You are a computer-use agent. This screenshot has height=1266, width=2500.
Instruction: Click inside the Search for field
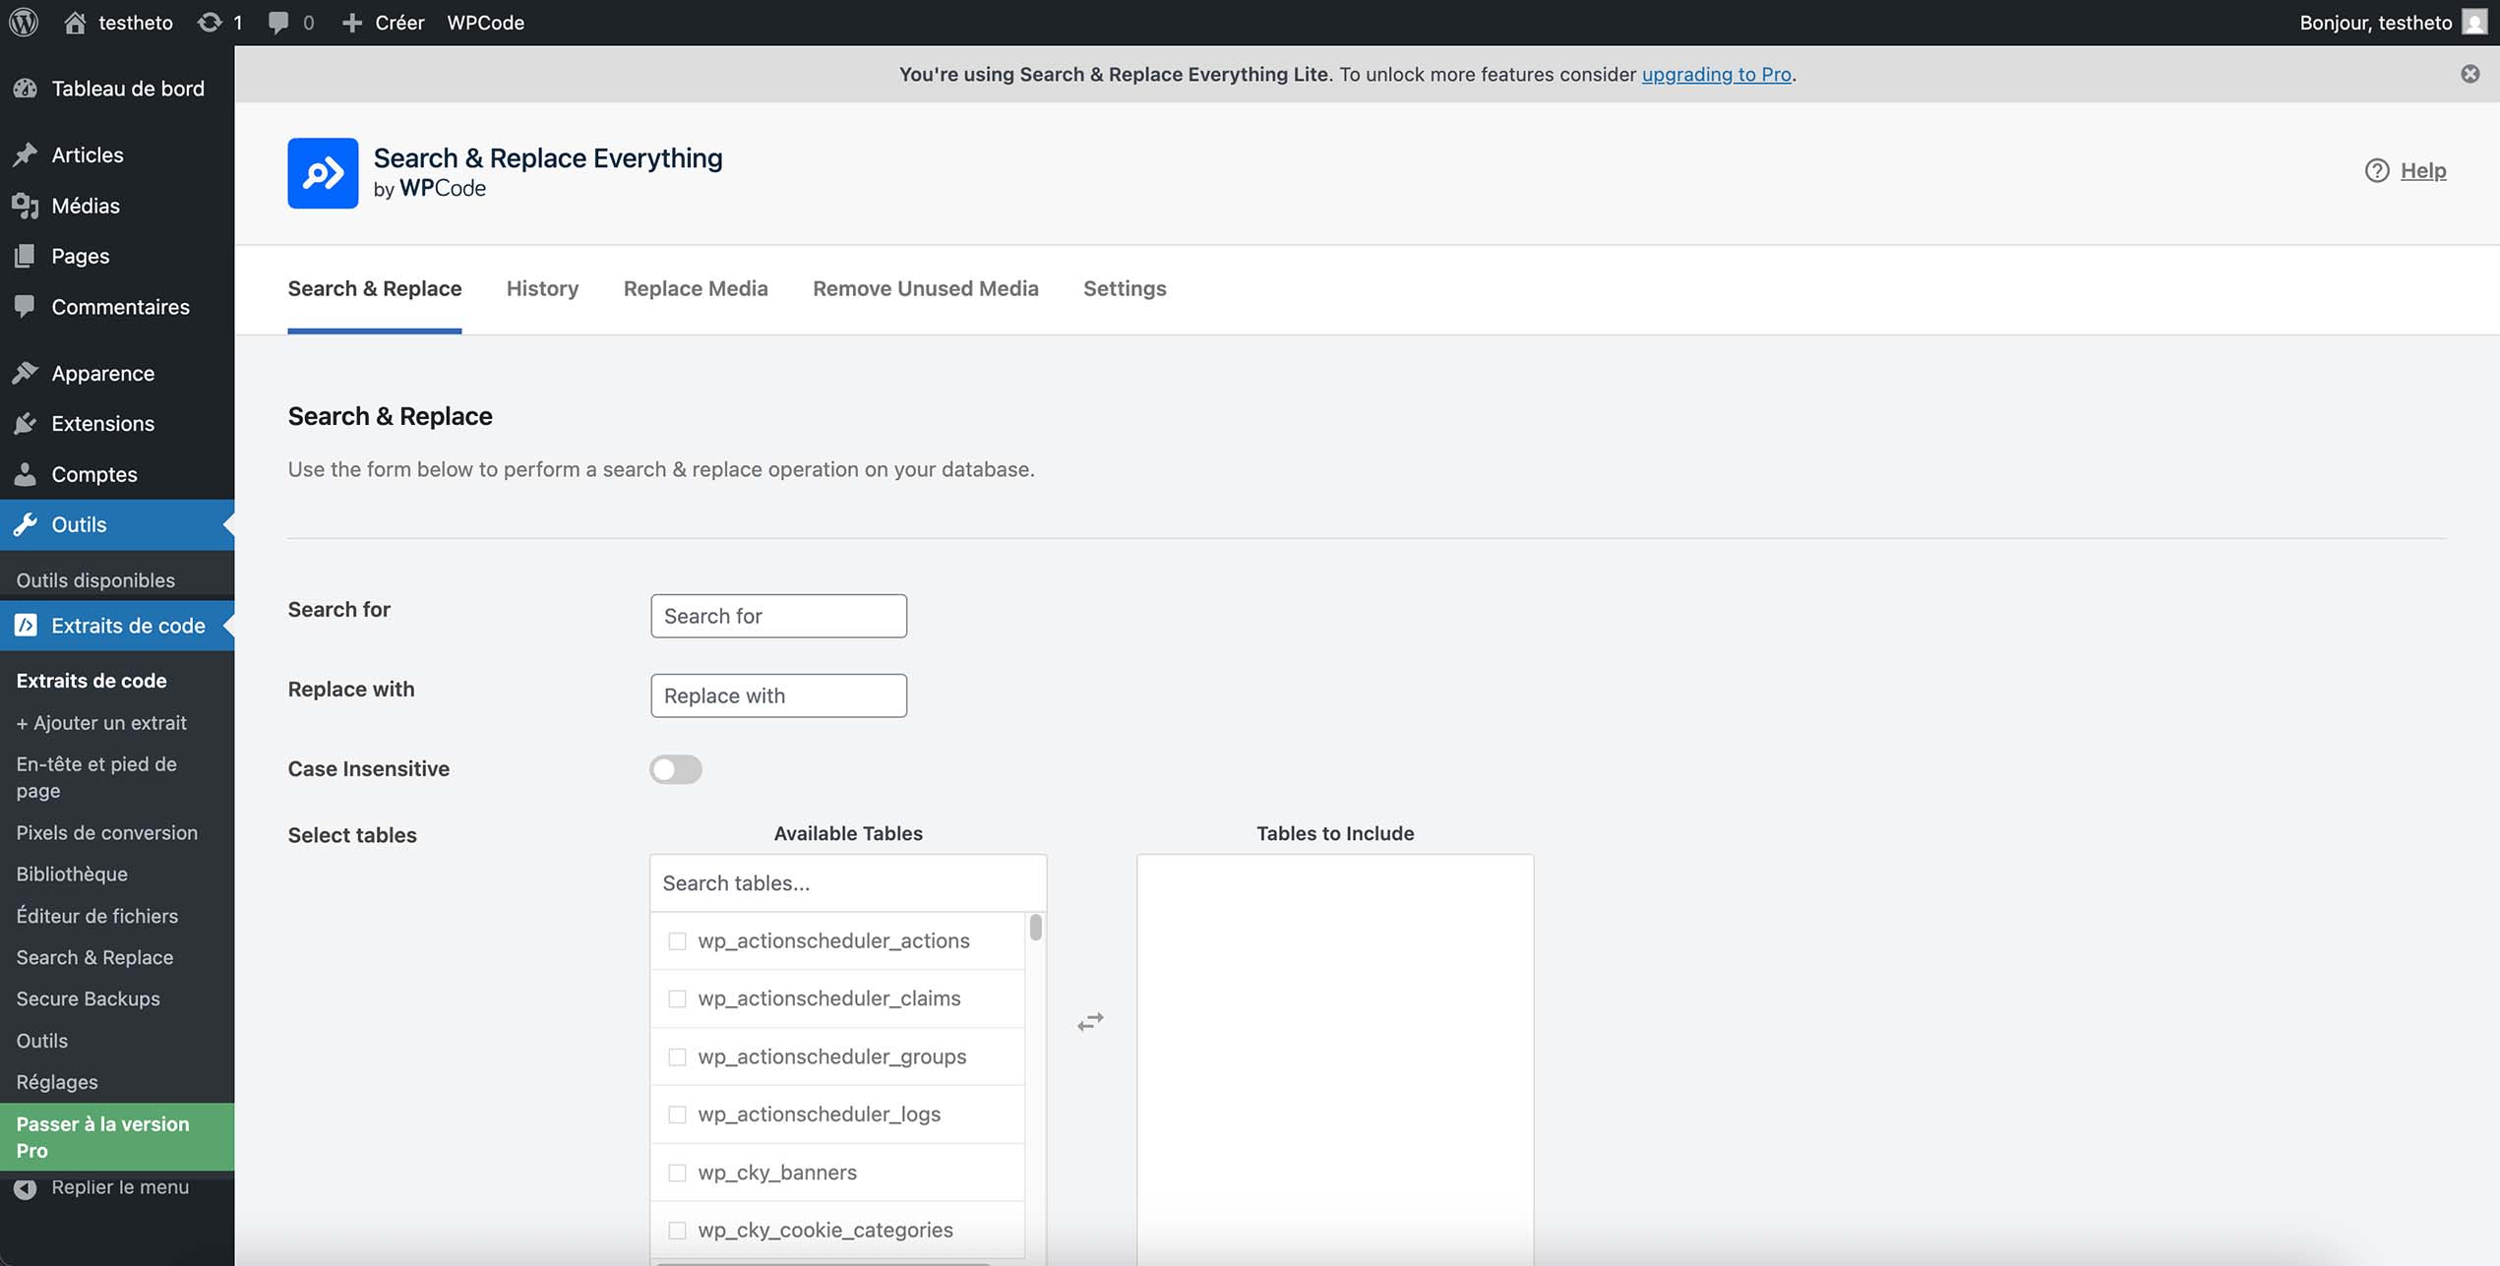tap(777, 616)
